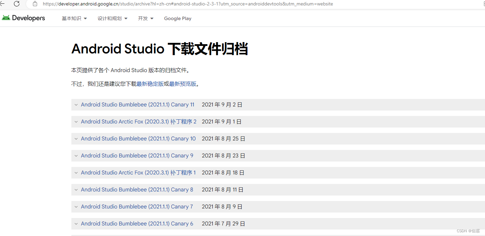
Task: Click the browser back arrow
Action: pos(2,4)
